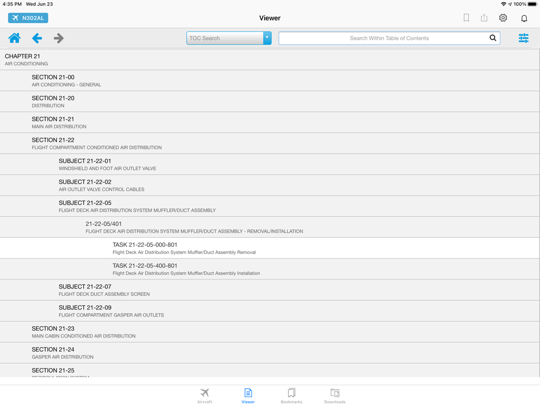Go forward with the right arrow
Screen dimensions: 540x405
coord(59,38)
